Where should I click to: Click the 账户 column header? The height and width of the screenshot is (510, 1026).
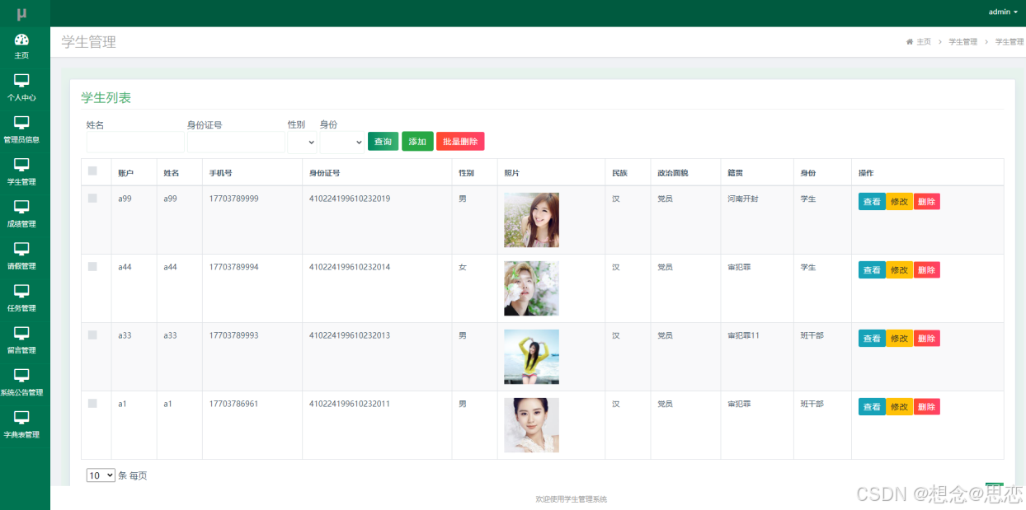[x=125, y=173]
